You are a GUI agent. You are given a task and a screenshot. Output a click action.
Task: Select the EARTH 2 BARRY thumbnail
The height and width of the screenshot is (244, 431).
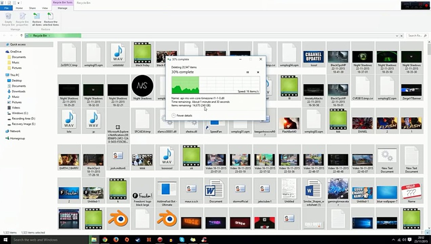coord(69,158)
